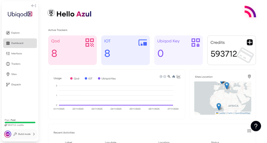Click the Build mode wrench icon
The image size is (267, 143).
coord(15,134)
